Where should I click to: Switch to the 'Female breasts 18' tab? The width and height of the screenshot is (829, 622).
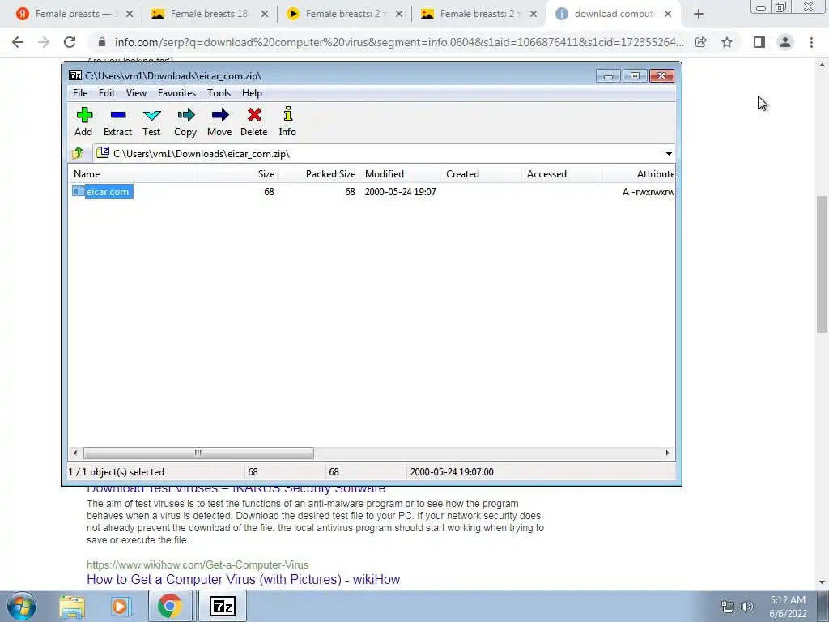pyautogui.click(x=210, y=14)
